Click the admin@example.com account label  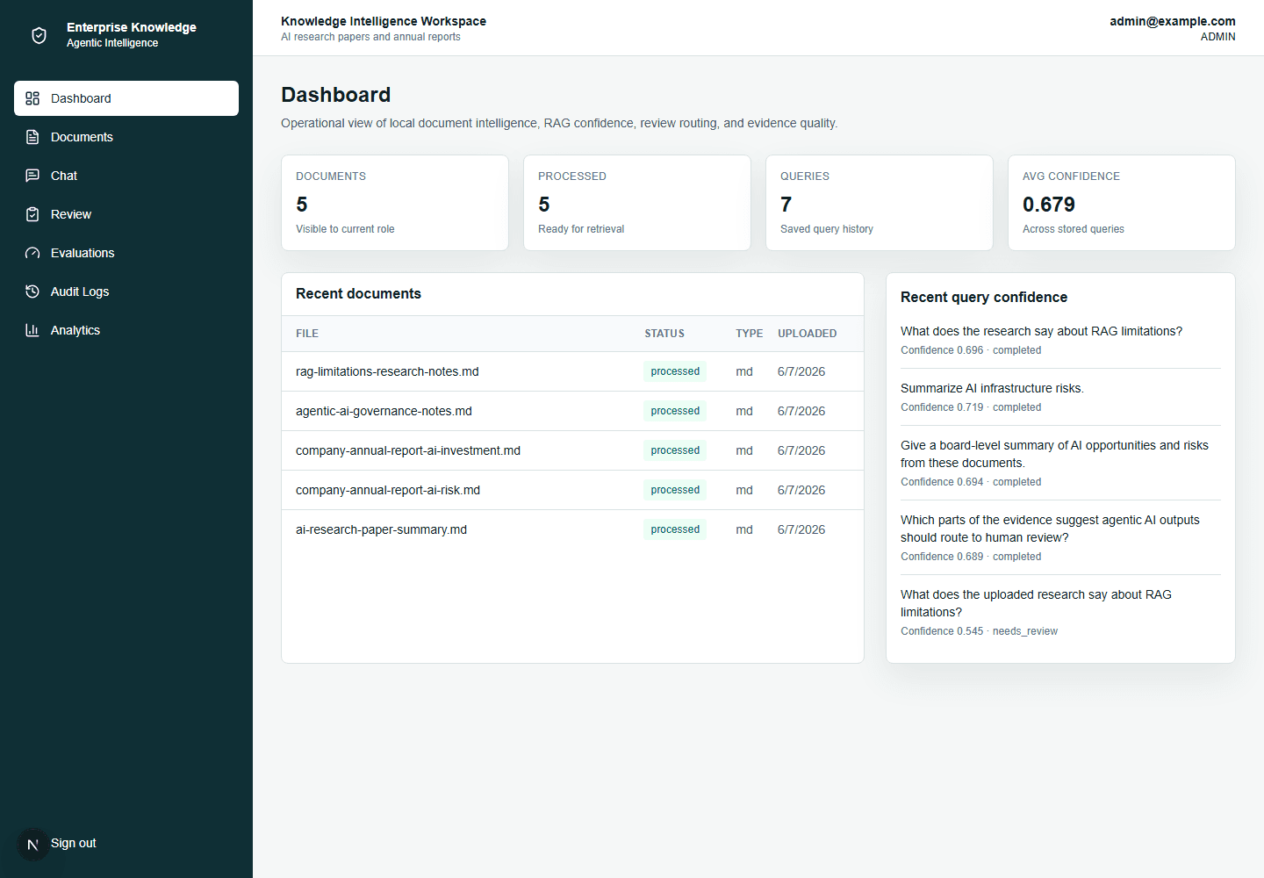coord(1172,21)
